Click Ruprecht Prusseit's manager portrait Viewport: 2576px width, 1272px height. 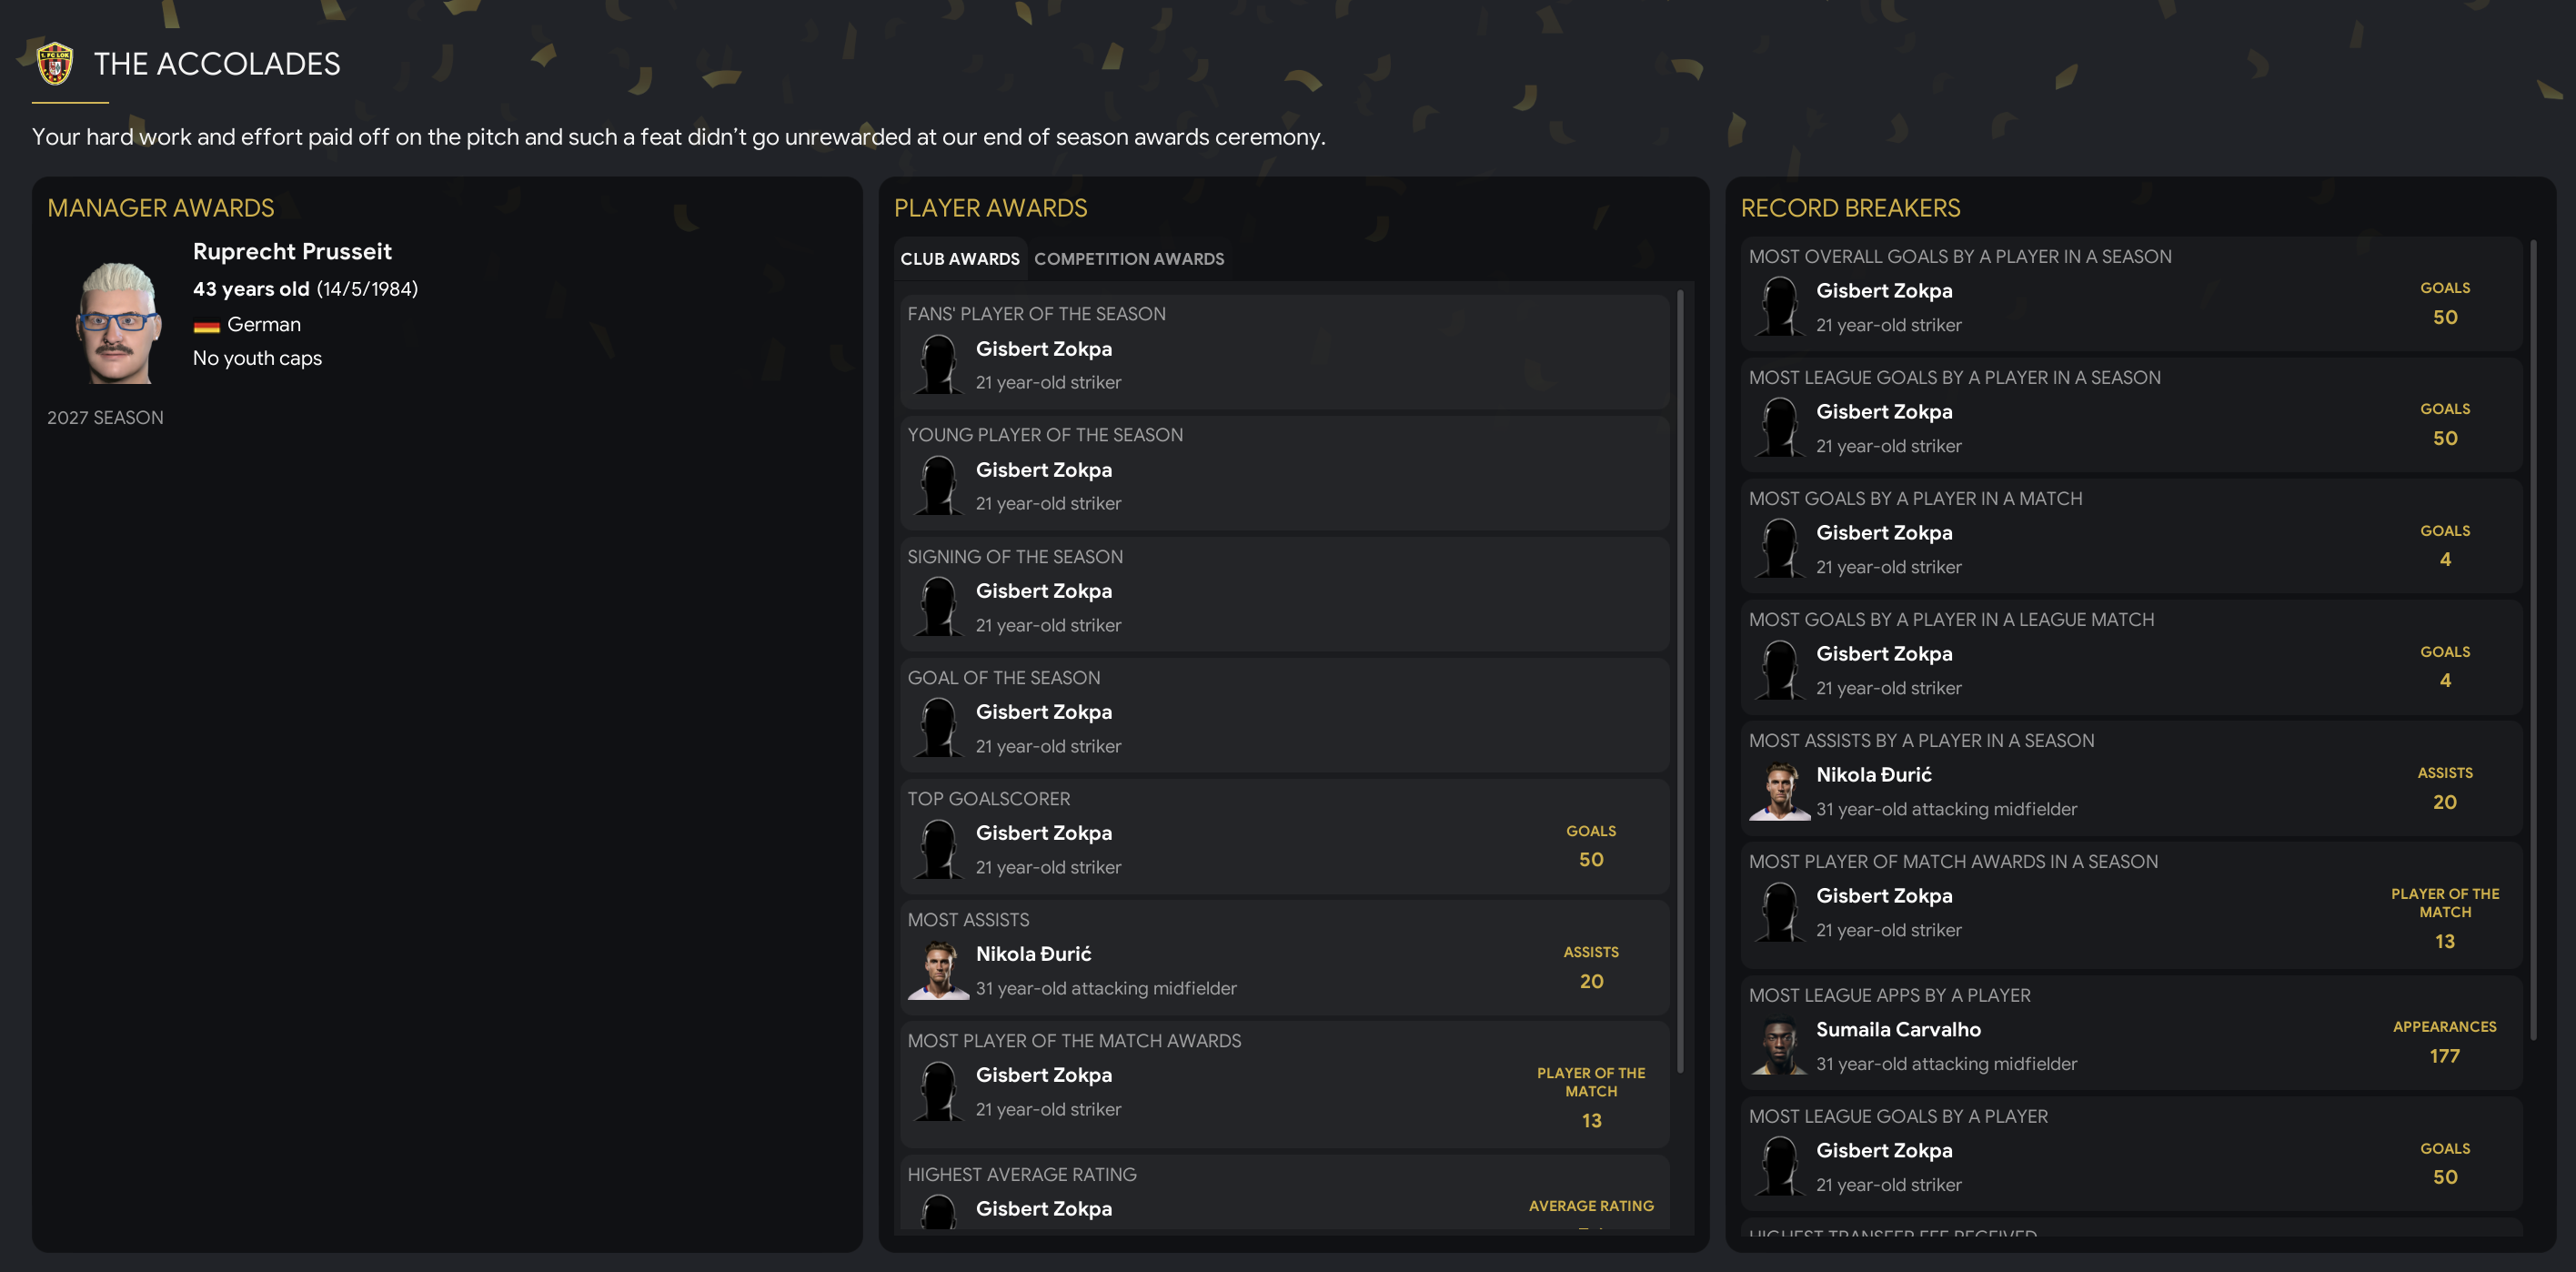[118, 322]
